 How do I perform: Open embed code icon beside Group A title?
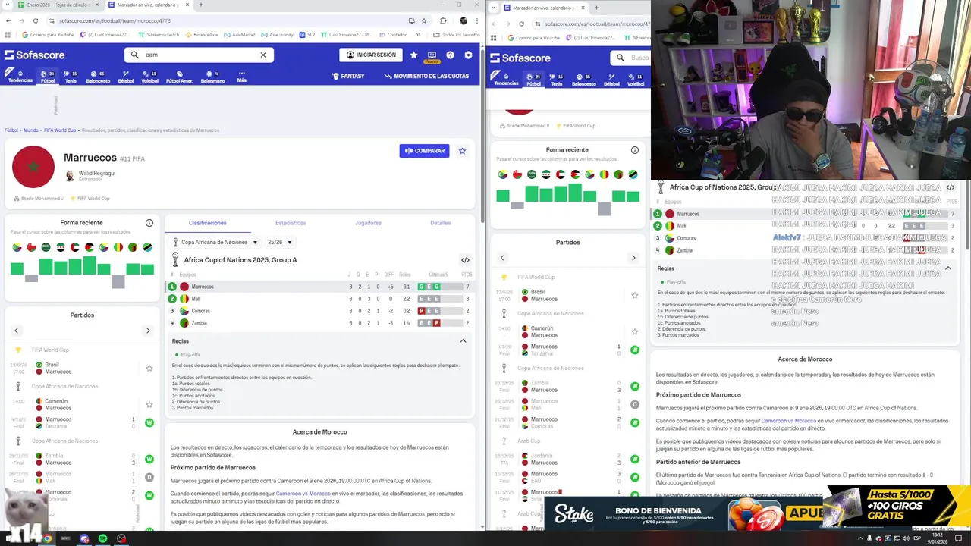click(x=465, y=260)
